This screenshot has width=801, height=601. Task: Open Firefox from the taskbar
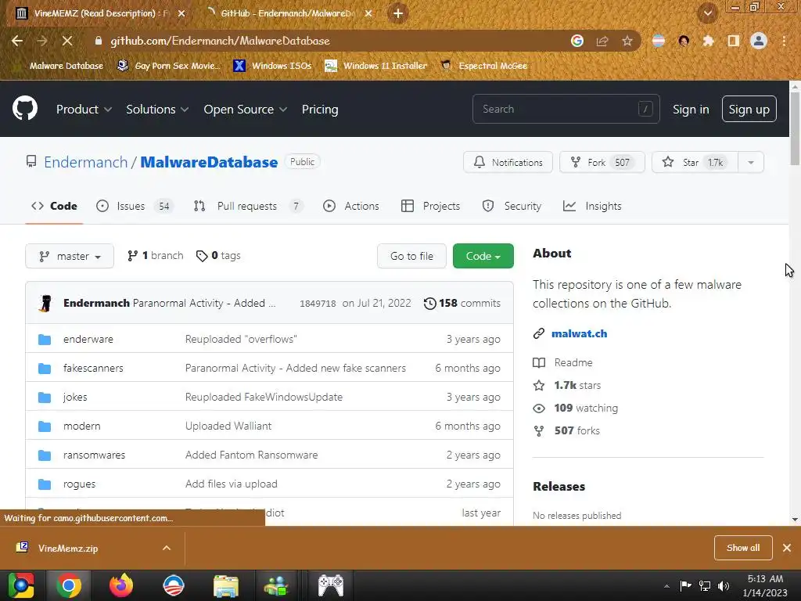121,585
